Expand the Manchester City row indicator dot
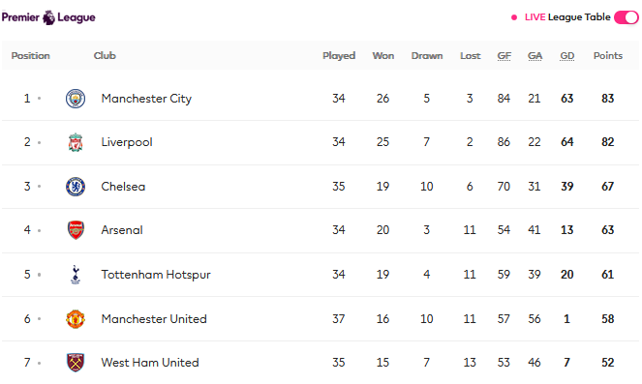Screen dimensions: 642x384 click(40, 99)
